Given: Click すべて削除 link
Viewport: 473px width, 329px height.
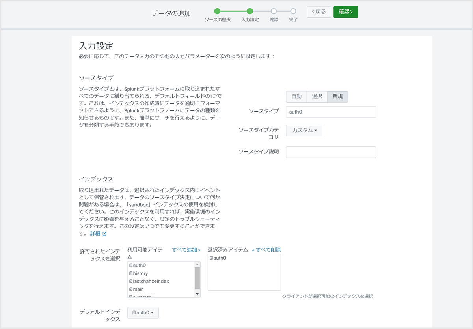Looking at the screenshot, I should pyautogui.click(x=266, y=250).
